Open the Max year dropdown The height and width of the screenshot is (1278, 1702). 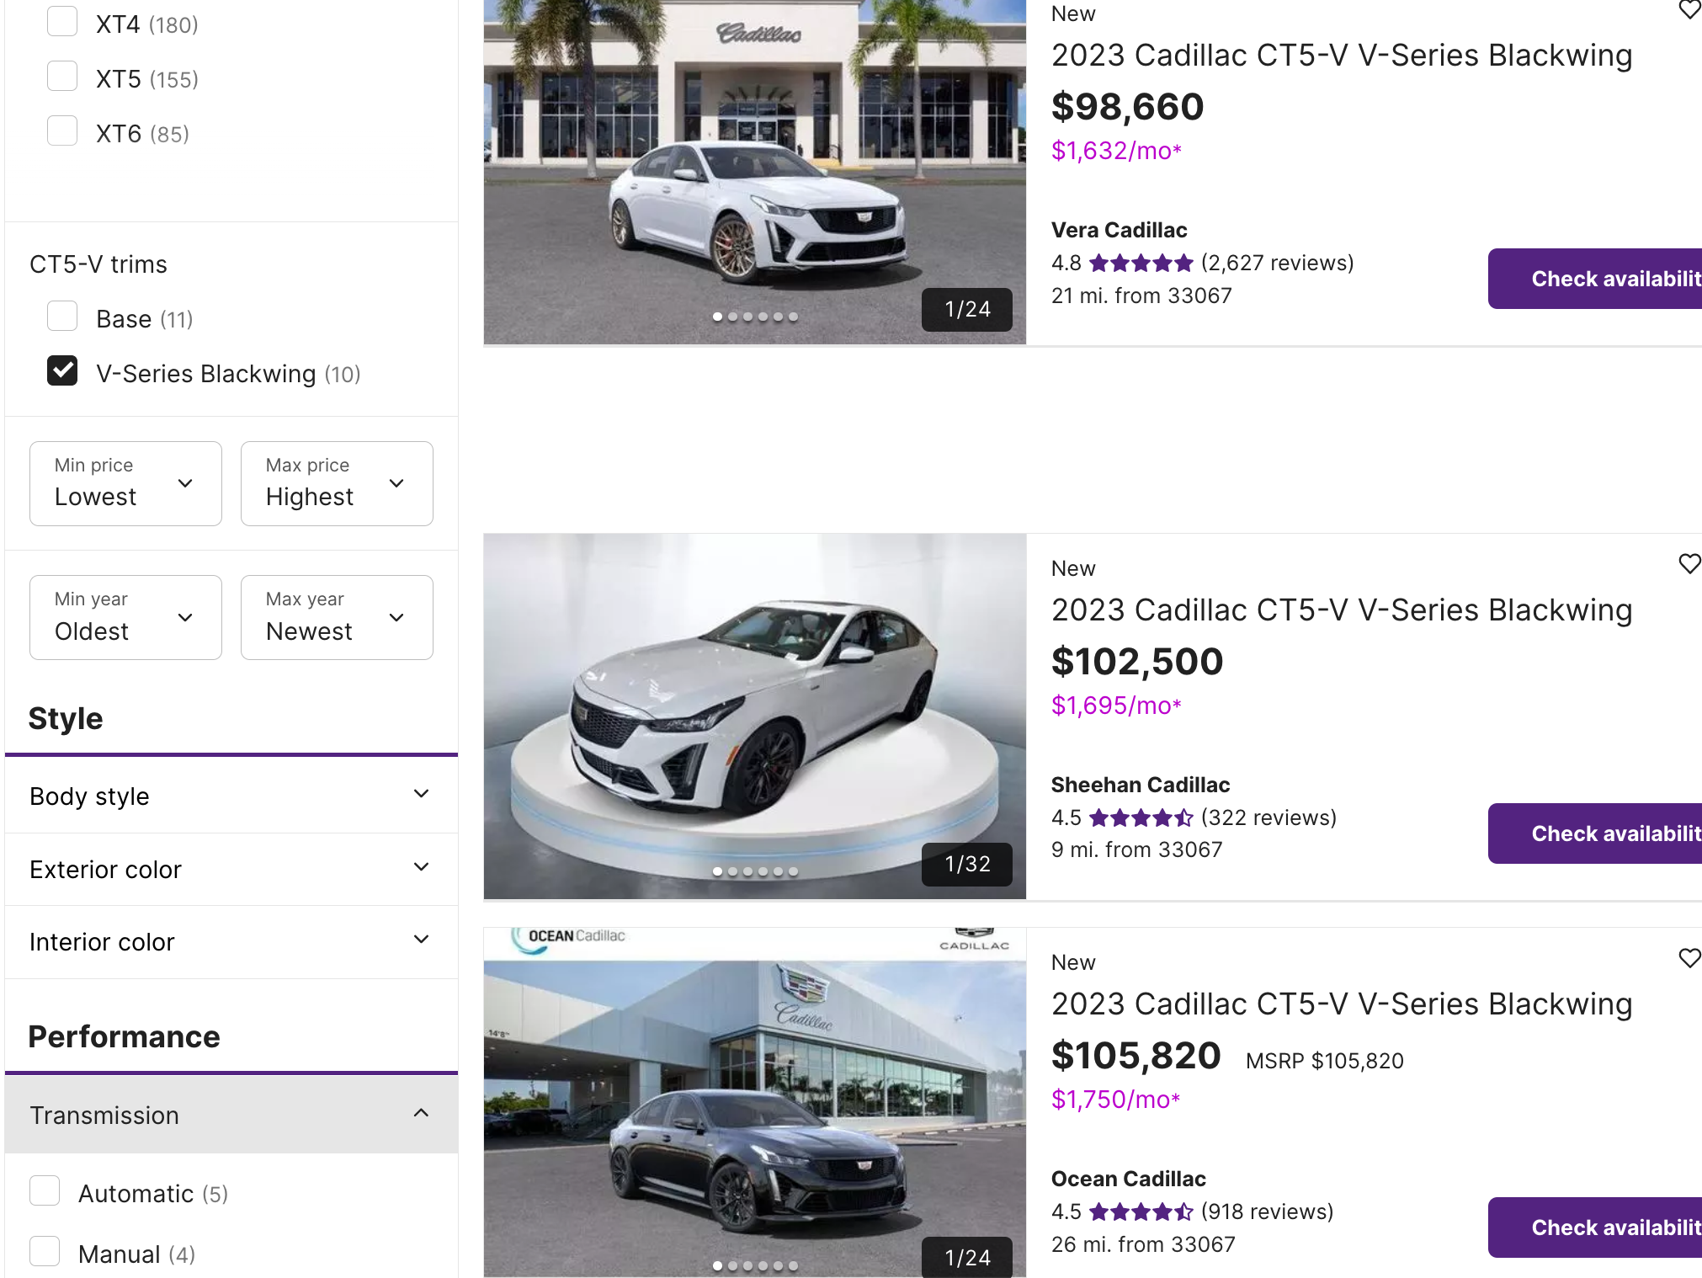click(x=337, y=618)
